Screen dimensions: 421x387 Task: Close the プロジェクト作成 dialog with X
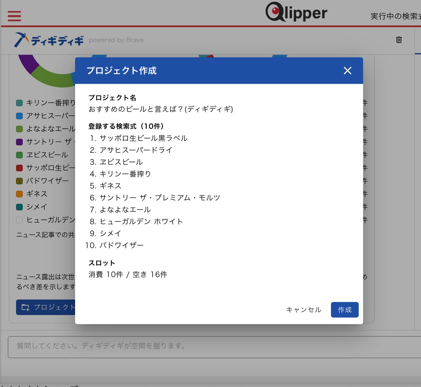(x=348, y=71)
